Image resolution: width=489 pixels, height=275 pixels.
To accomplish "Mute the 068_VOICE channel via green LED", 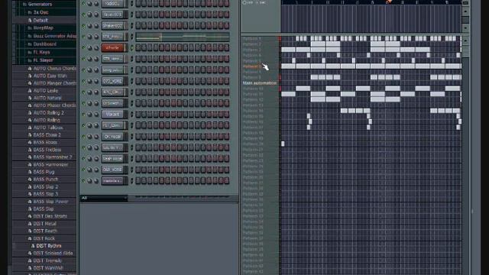I will (83, 170).
